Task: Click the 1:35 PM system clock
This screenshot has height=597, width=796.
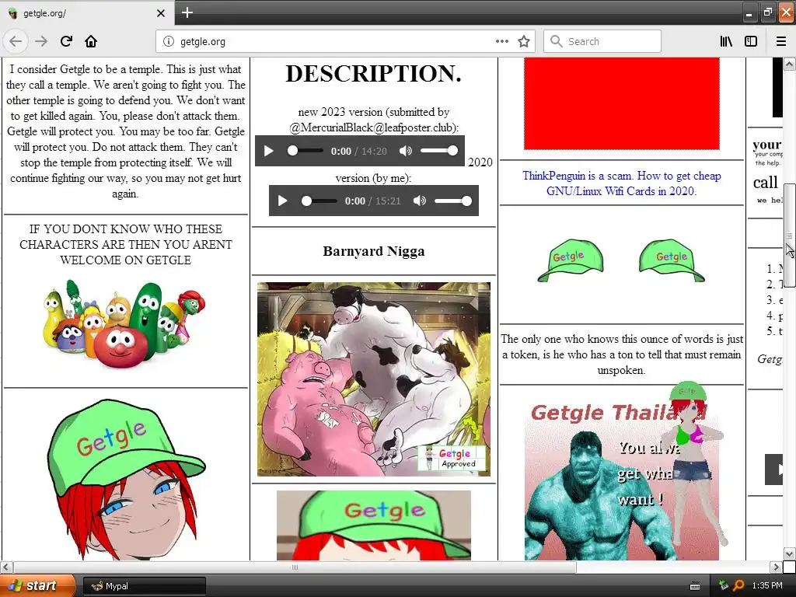Action: 767,585
